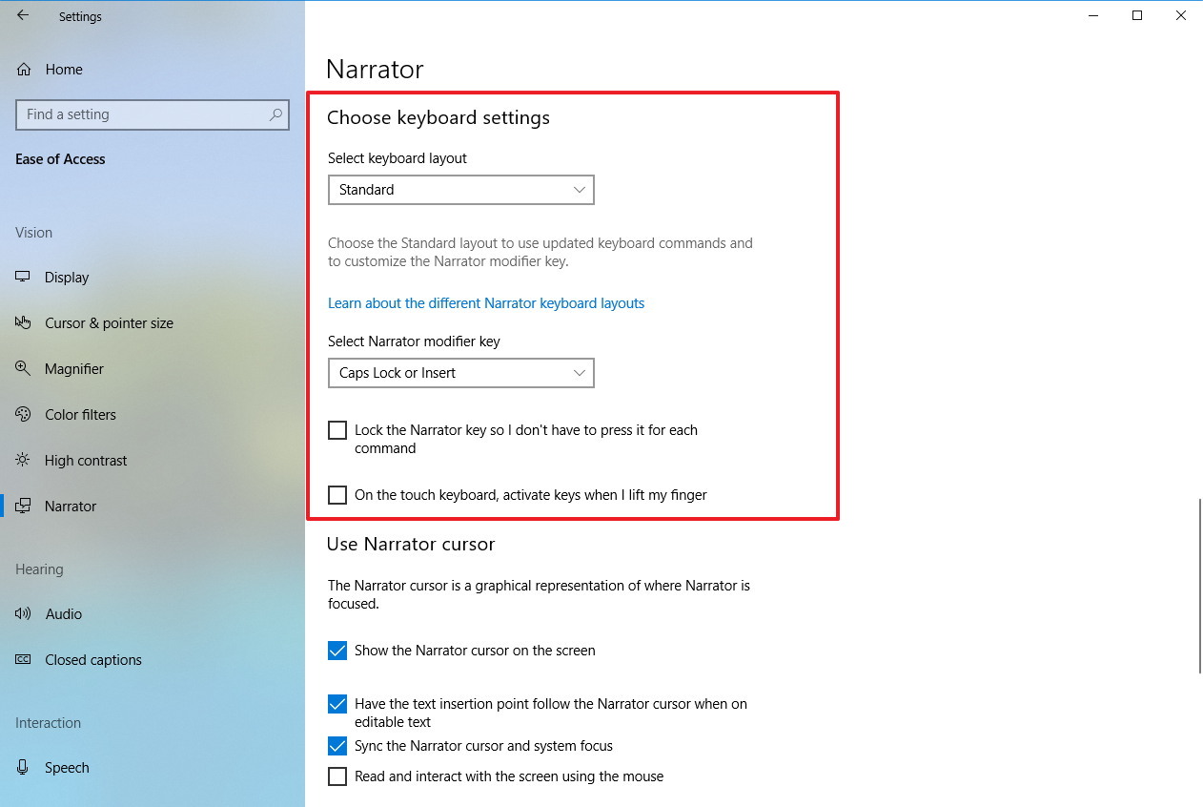Click the vertical scrollbar thumb
Screen dimensions: 1203x807
[1199, 586]
